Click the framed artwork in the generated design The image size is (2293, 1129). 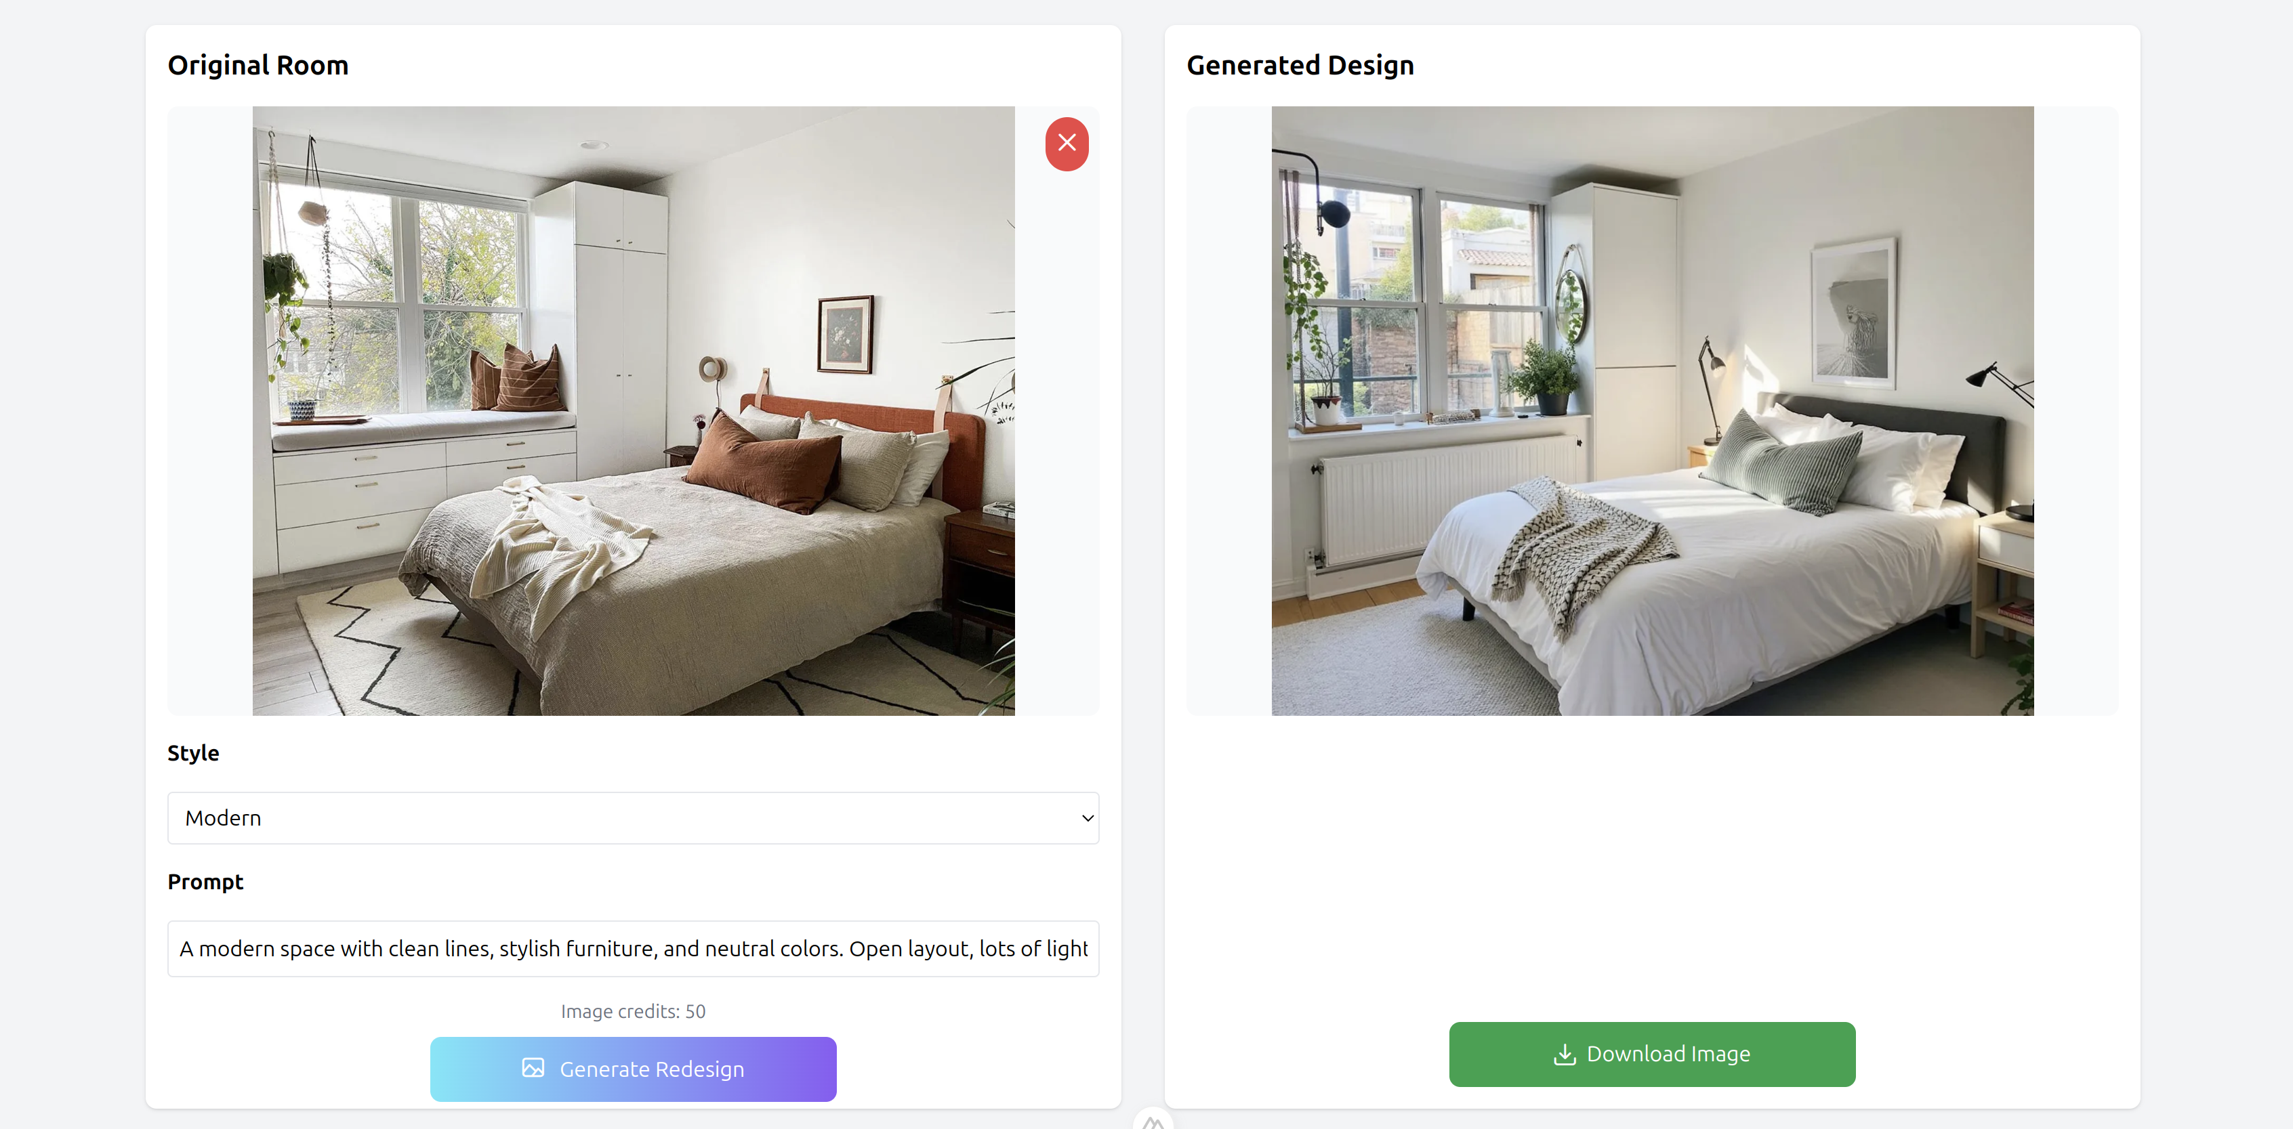1854,313
